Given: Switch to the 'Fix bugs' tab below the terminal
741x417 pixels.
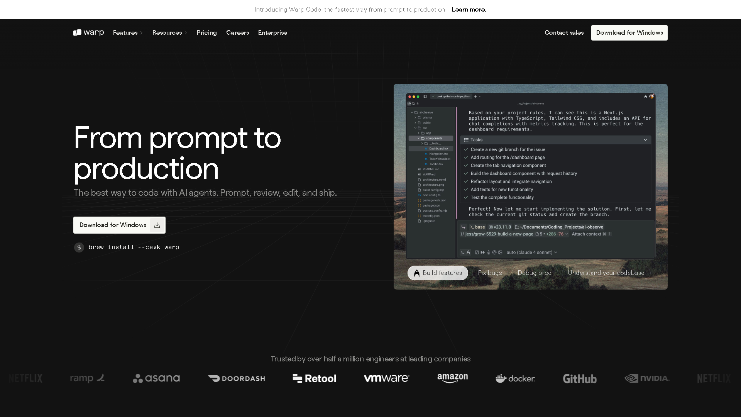Looking at the screenshot, I should (489, 273).
